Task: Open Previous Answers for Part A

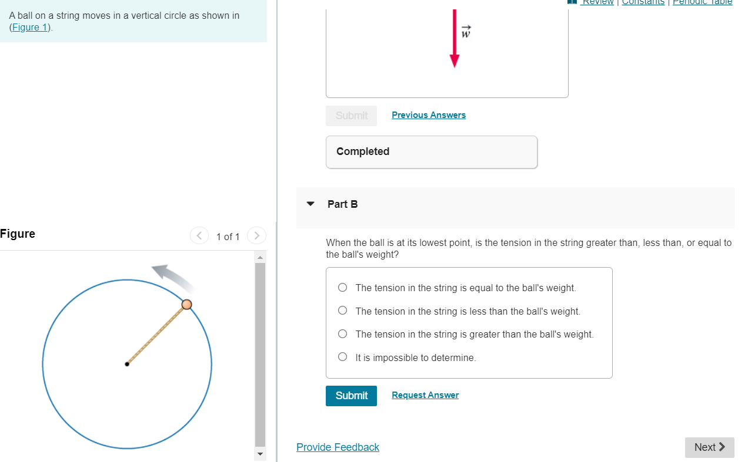Action: click(429, 114)
